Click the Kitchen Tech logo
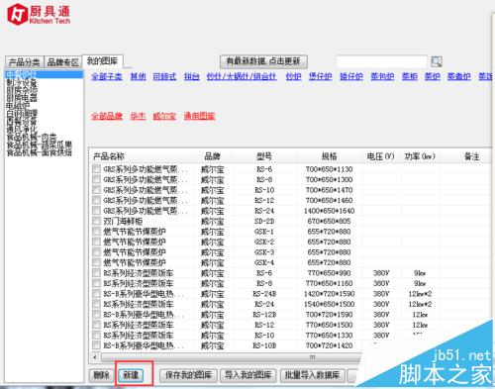The height and width of the screenshot is (389, 495). [x=39, y=15]
